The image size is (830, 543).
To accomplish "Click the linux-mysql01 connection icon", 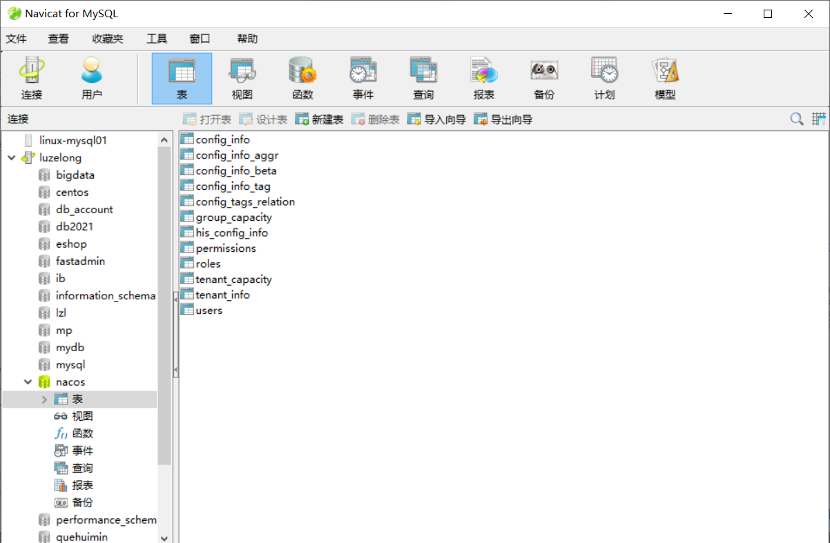I will (28, 141).
